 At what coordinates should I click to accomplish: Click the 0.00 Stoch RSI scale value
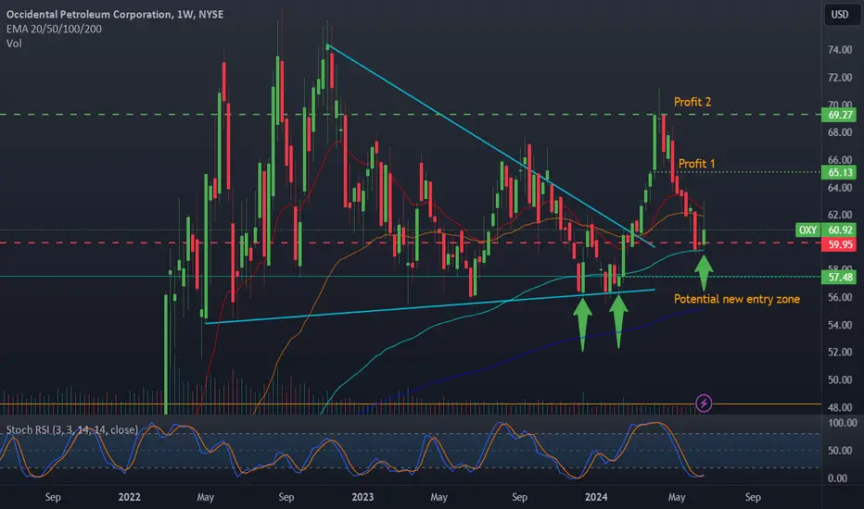[837, 478]
